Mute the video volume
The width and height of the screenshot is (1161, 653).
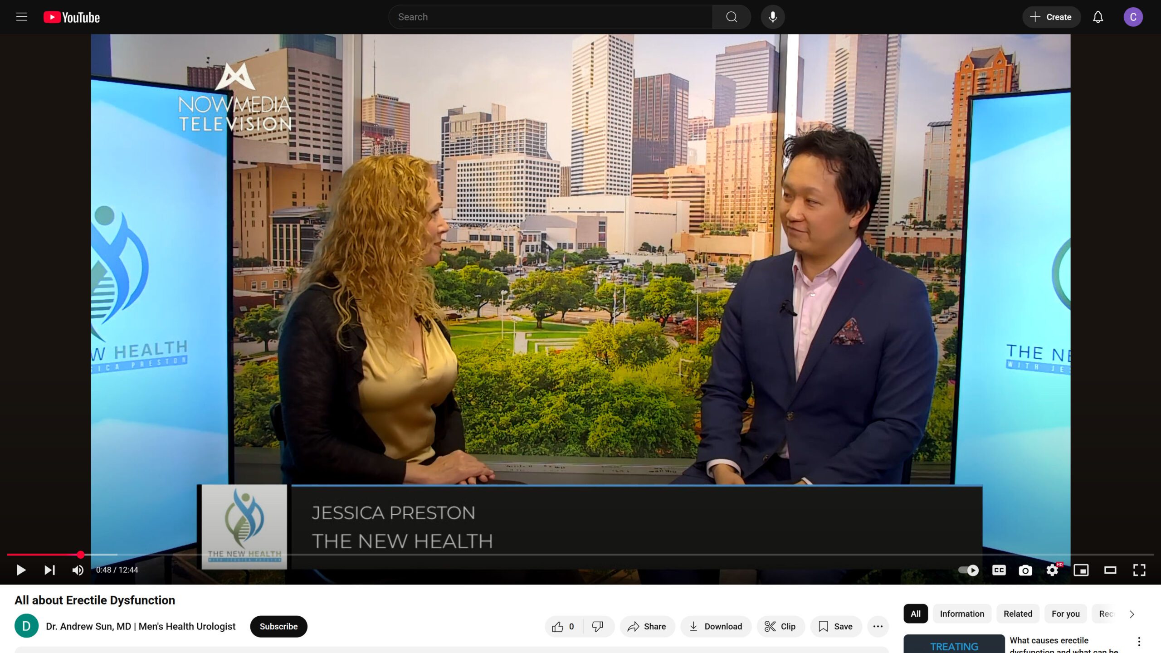coord(78,570)
